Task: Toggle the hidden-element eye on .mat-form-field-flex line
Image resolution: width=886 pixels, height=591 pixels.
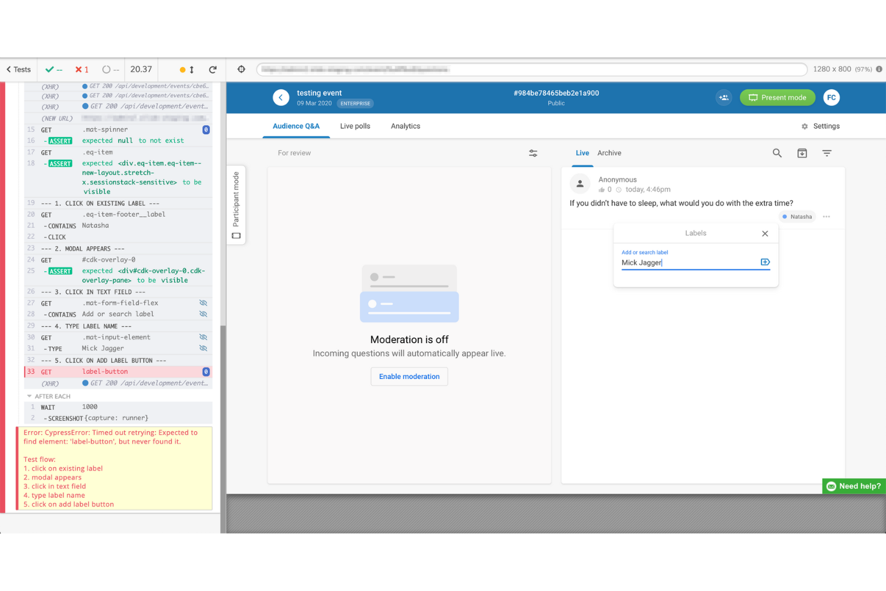Action: pyautogui.click(x=204, y=303)
